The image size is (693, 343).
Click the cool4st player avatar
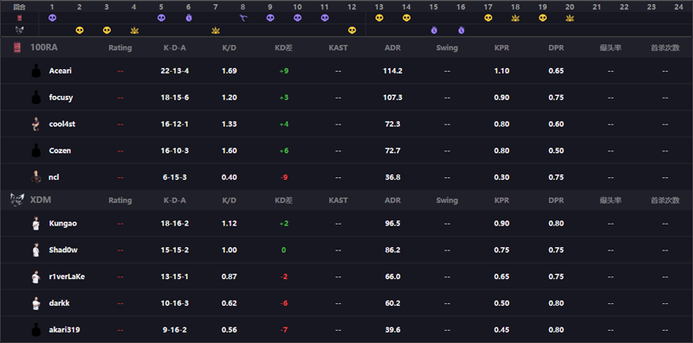[x=36, y=124]
